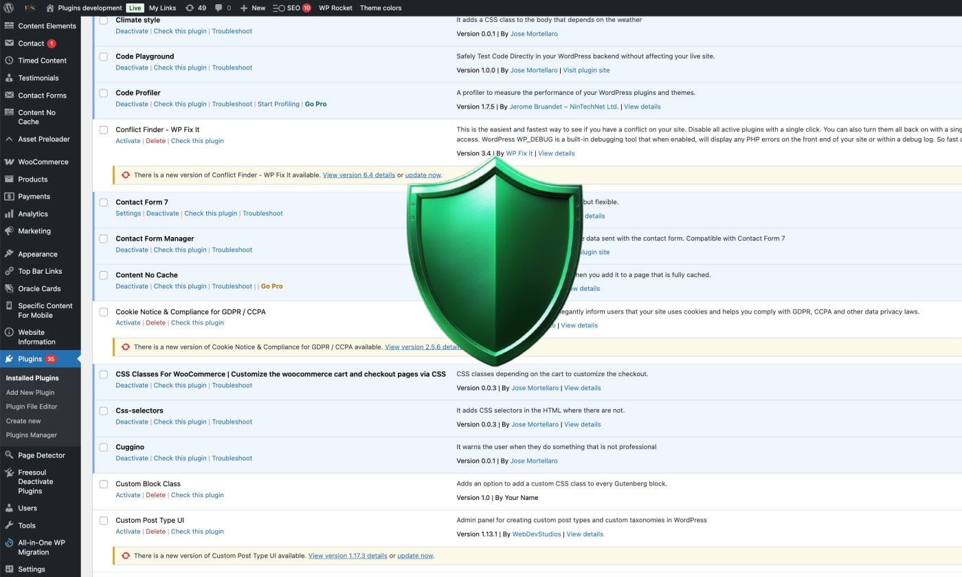
Task: Select the Cookie Notice & Compliance checkbox
Action: point(104,312)
